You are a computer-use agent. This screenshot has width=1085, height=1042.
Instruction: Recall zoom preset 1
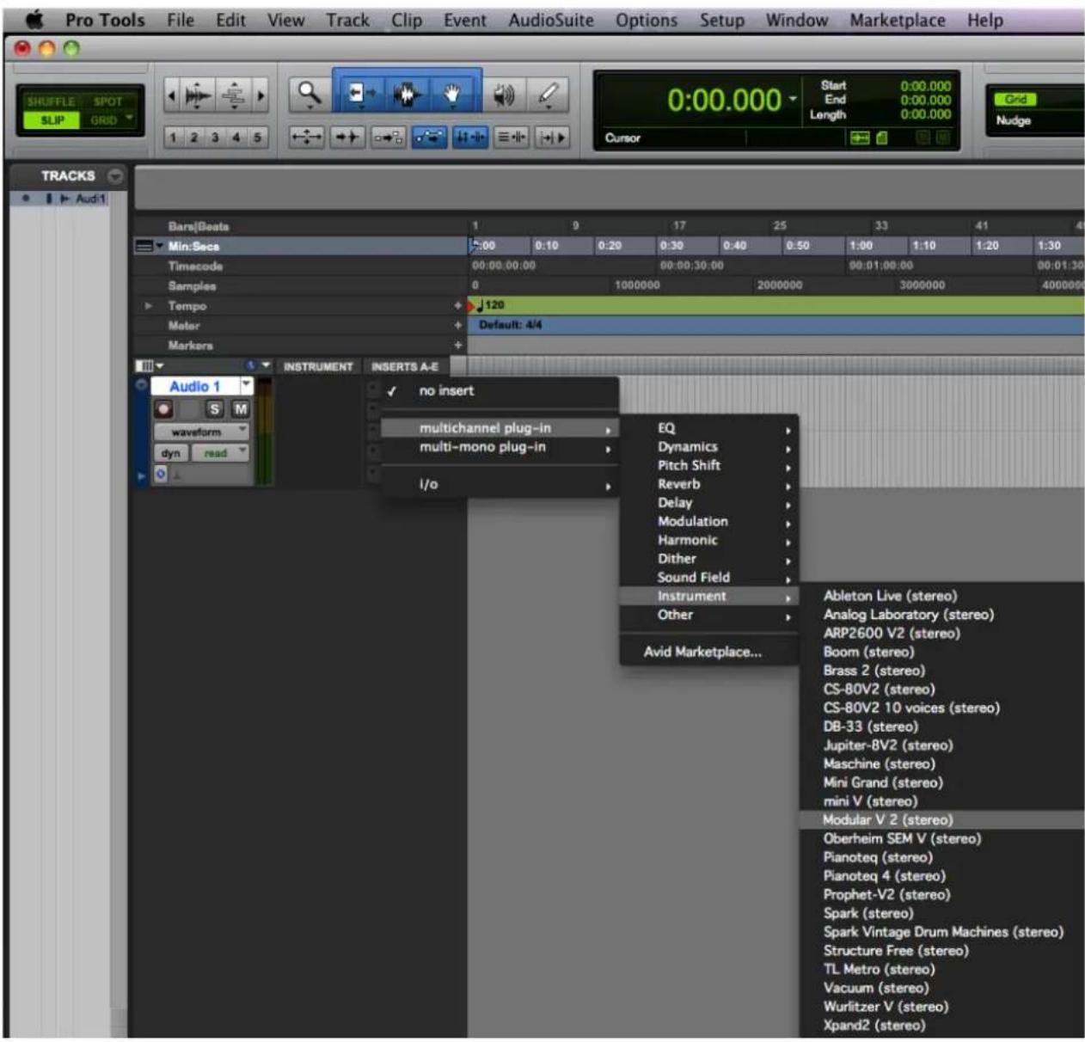174,137
